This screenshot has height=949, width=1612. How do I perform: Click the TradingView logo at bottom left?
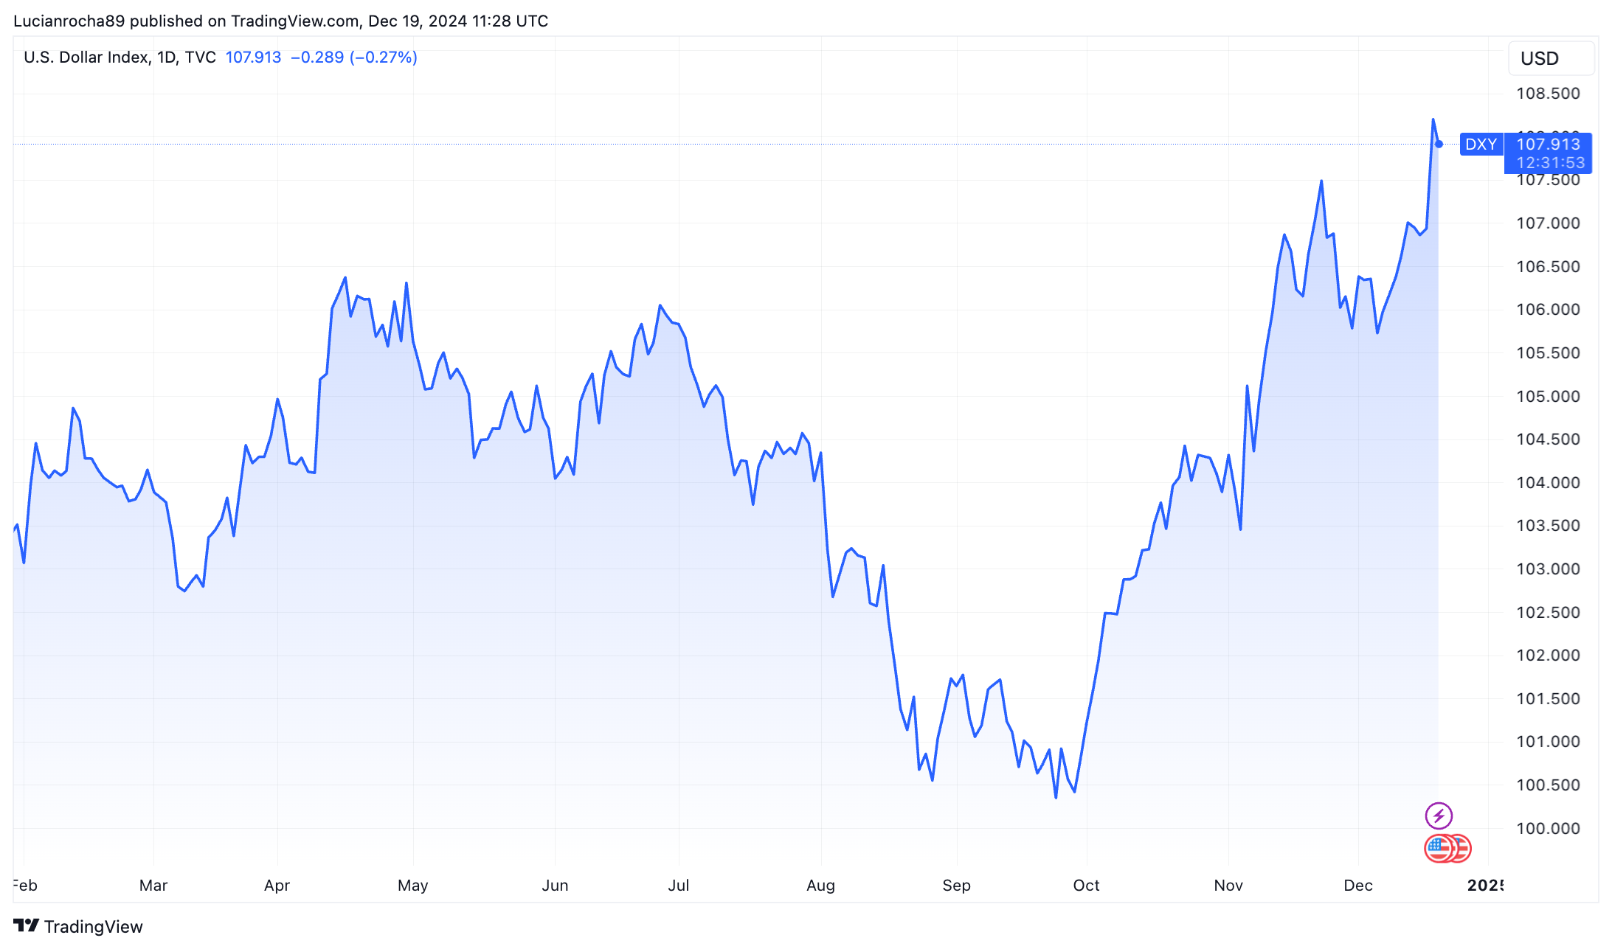click(78, 926)
